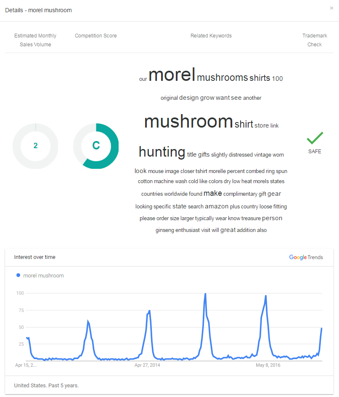Click the Apr 27, 2014 axis label
This screenshot has height=397, width=339.
tap(147, 365)
